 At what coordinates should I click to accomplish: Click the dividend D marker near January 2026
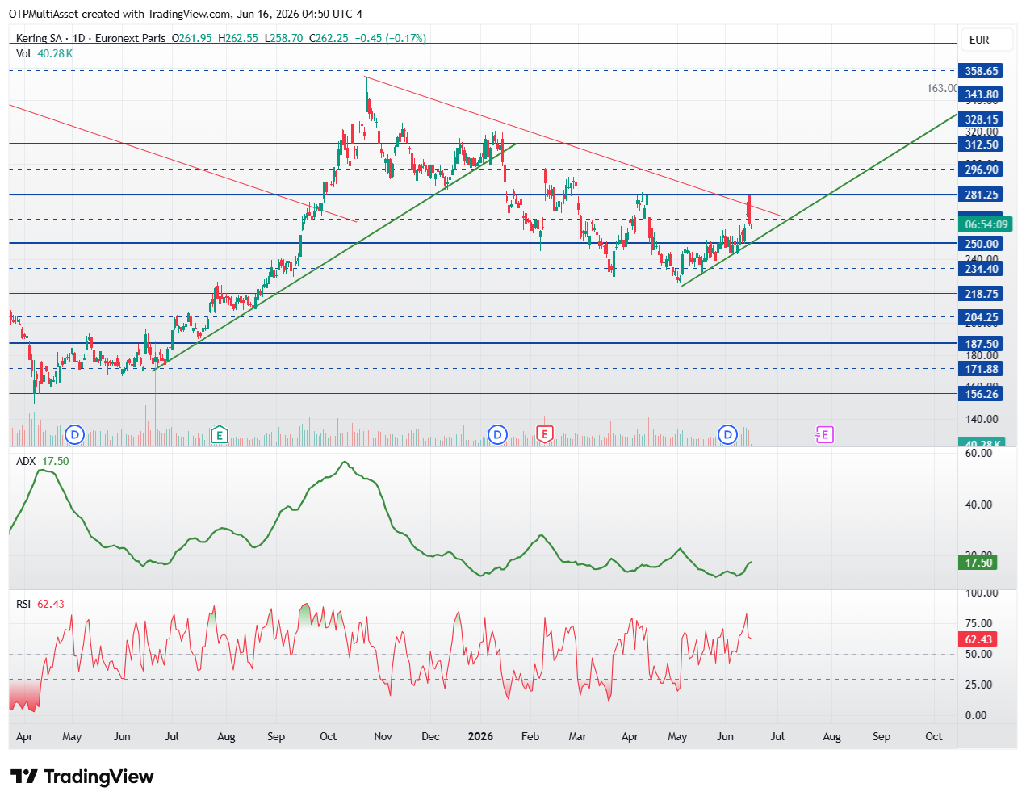(x=497, y=435)
